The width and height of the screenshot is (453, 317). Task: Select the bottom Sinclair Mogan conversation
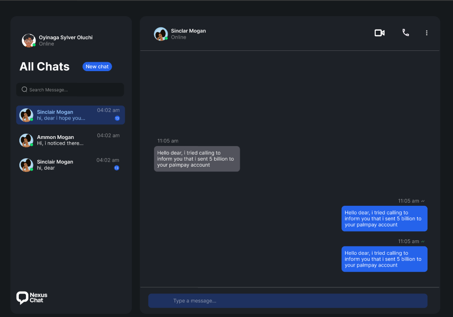tap(70, 165)
